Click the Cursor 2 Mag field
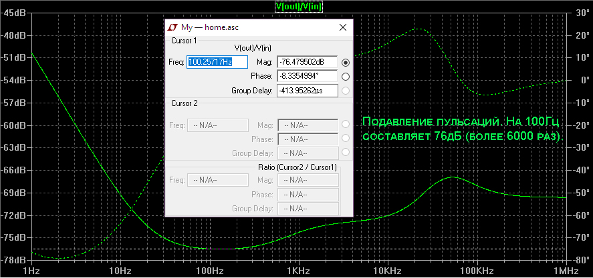Screen dimensions: 593x278 (307, 125)
